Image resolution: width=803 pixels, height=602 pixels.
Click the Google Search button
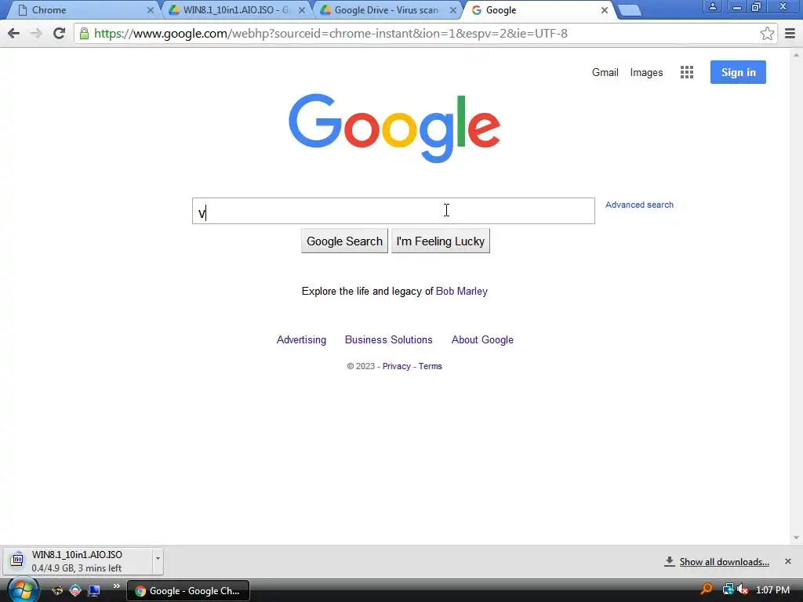[x=344, y=241]
